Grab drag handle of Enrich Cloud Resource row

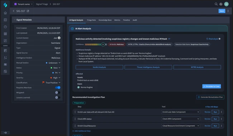[75, 126]
